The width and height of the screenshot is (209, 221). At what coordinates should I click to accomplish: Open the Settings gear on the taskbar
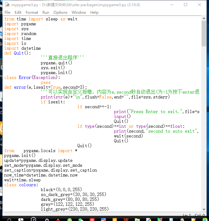[47, 219]
